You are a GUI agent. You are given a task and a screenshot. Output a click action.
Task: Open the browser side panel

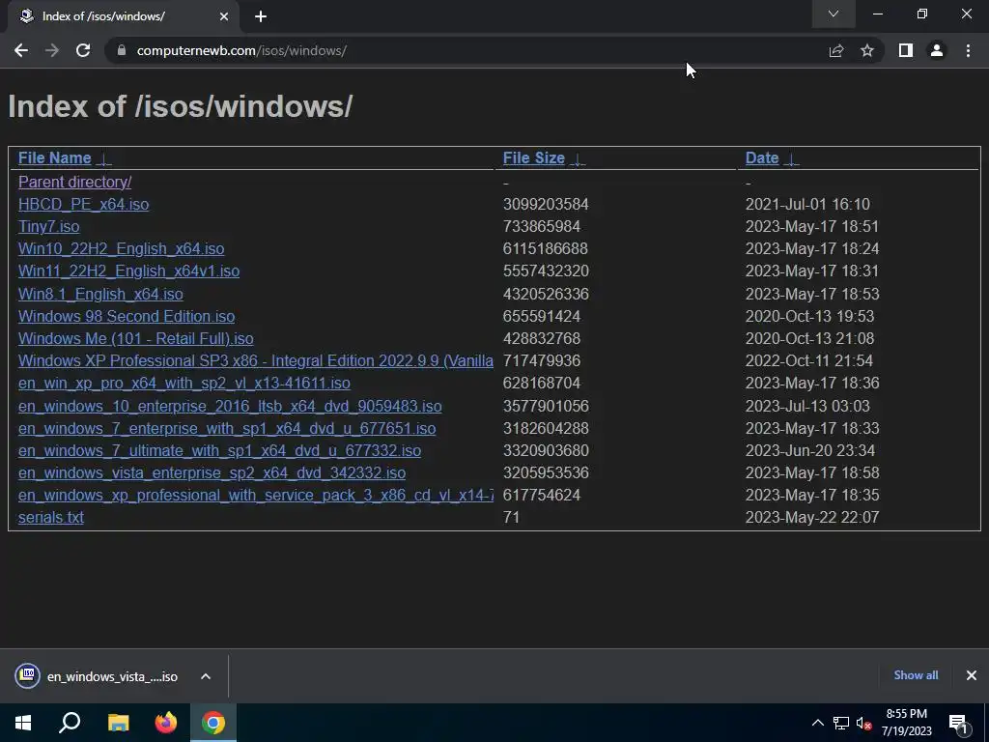(906, 50)
